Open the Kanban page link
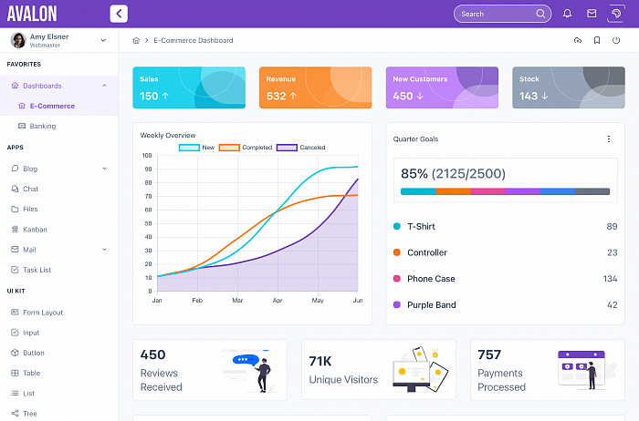Screen dimensions: 639x421 click(59, 230)
